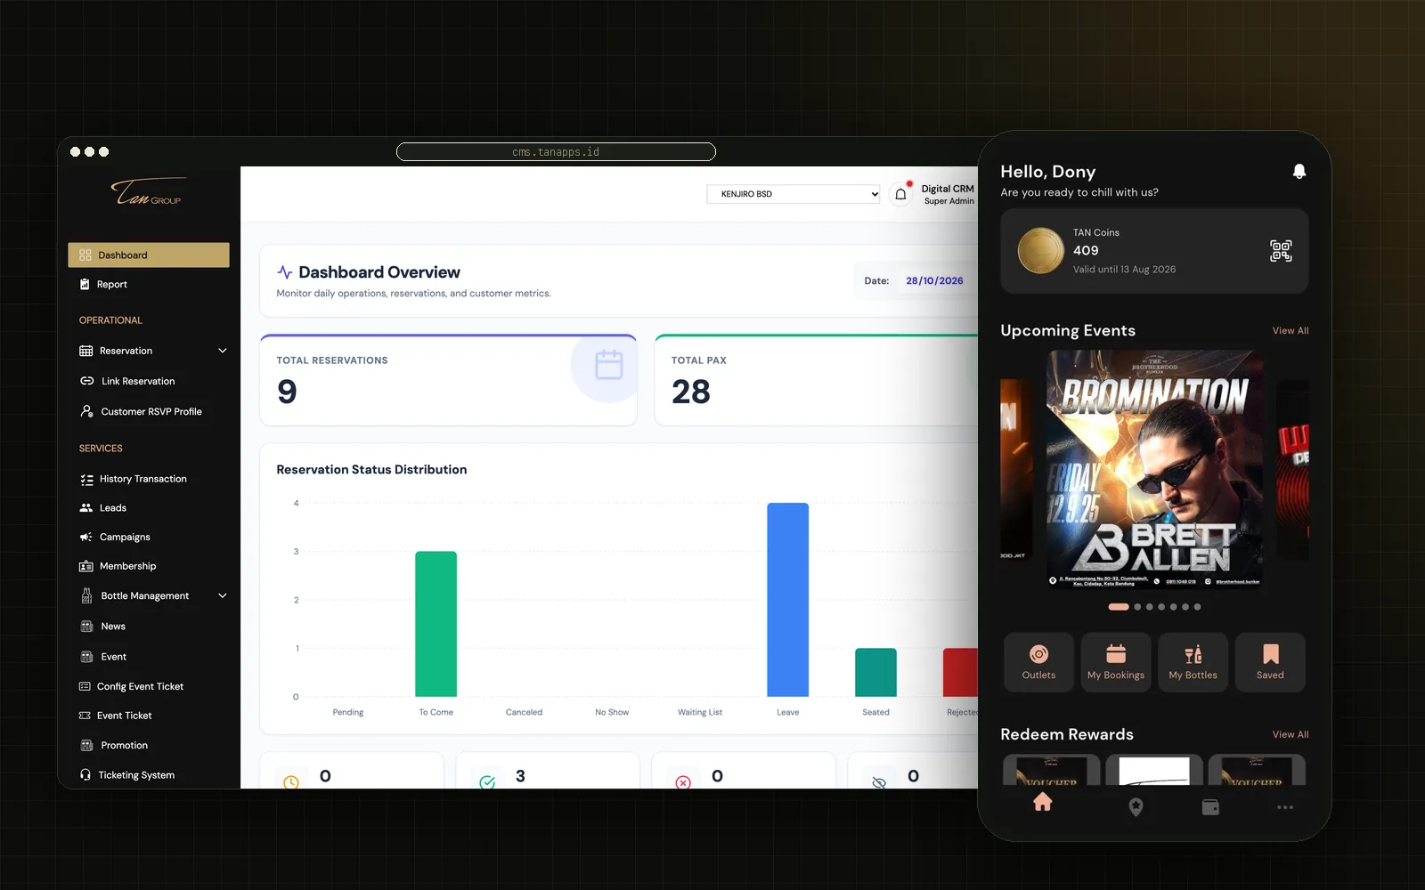
Task: Click the Digital CRM Super Admin profile
Action: 949,195
